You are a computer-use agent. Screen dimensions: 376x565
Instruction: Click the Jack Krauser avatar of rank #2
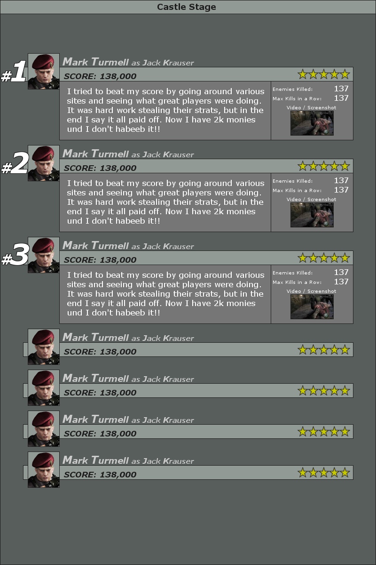pyautogui.click(x=44, y=163)
